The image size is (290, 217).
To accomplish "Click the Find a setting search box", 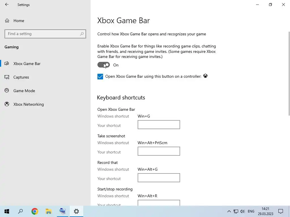I will click(x=45, y=34).
